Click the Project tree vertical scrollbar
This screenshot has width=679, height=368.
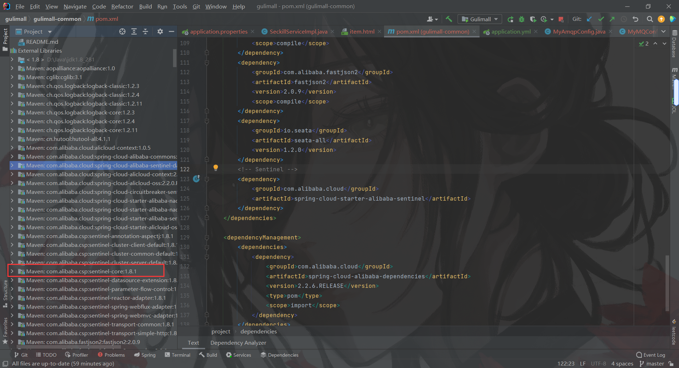pos(175,58)
